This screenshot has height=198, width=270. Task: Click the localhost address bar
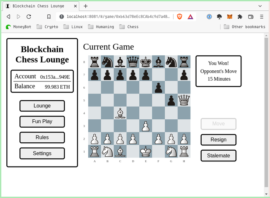(118, 17)
